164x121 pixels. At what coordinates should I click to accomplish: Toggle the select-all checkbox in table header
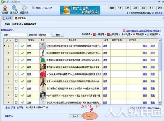point(16,40)
